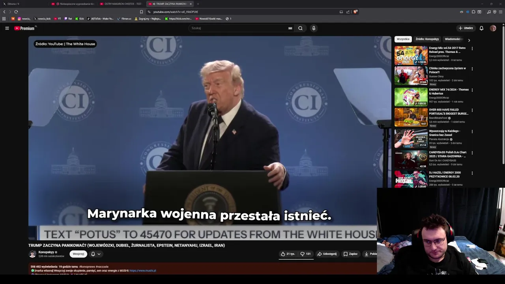
Task: Click the Wesprzyj support button
Action: tap(78, 254)
